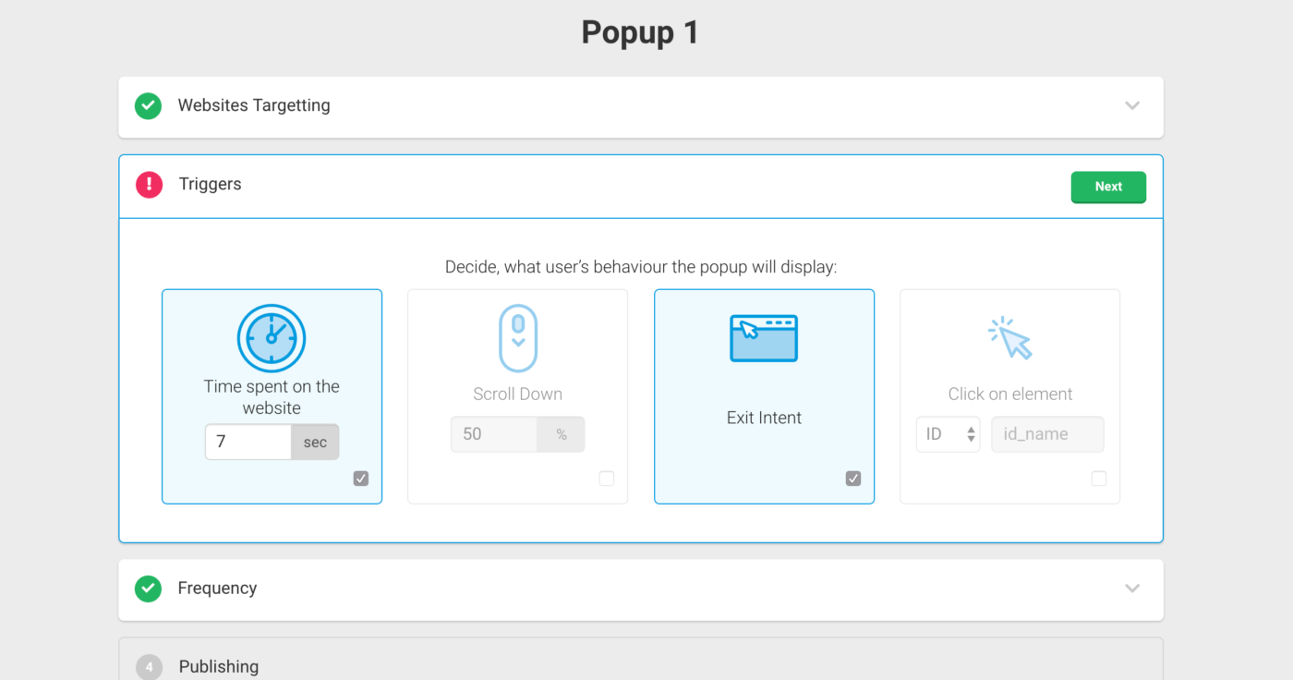Click the 'Popup 1' page title
This screenshot has height=680, width=1293.
pyautogui.click(x=640, y=32)
